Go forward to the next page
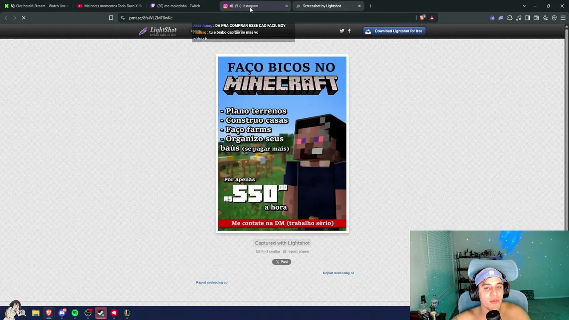569x320 pixels. click(x=15, y=18)
